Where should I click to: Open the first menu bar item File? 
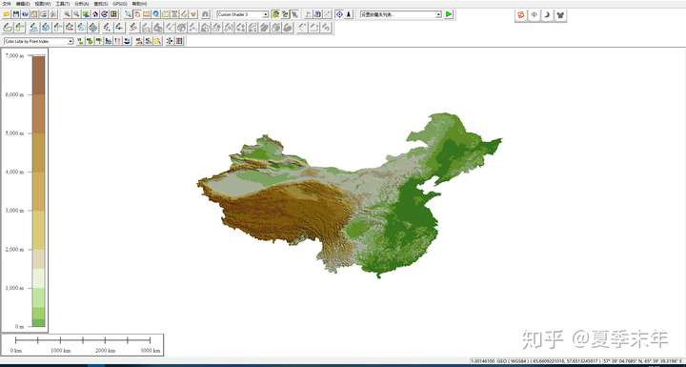[x=7, y=4]
